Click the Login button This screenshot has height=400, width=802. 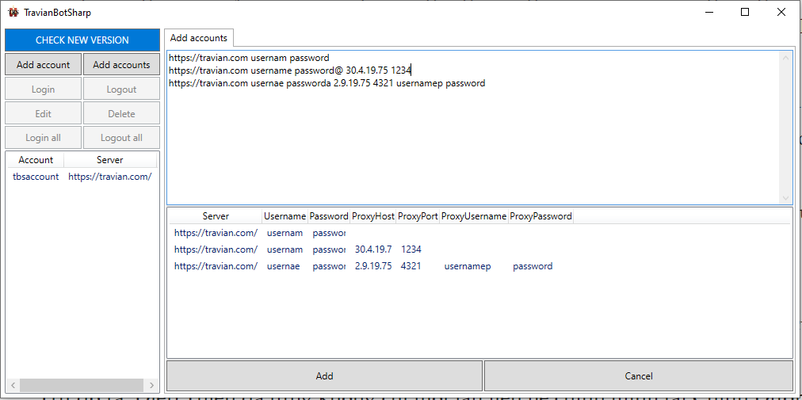(x=43, y=89)
